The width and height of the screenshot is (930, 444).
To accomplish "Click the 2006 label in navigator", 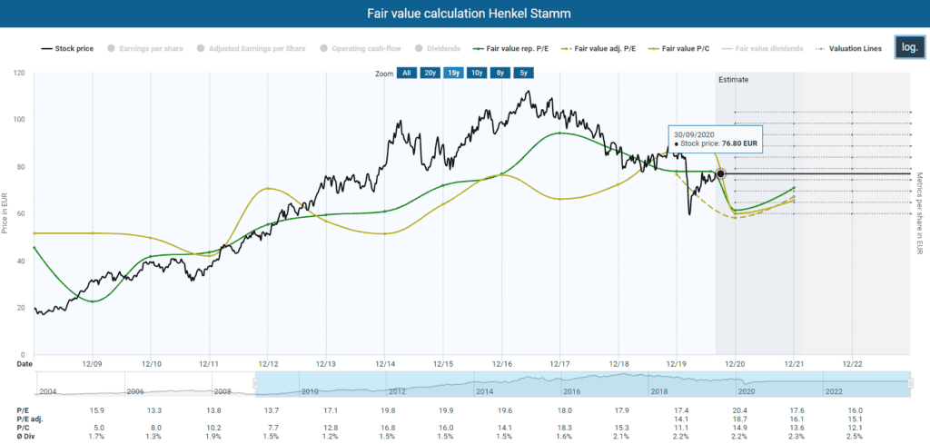I will pyautogui.click(x=135, y=392).
